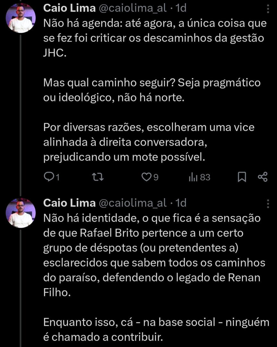Visit @caiolima_al handle in the first tweet
The height and width of the screenshot is (347, 277).
(x=132, y=8)
